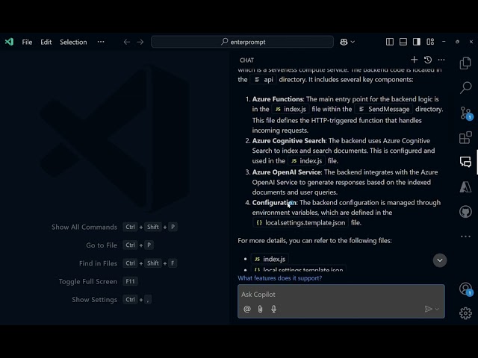Screen dimensions: 478x358
Task: Open the File menu
Action: tap(27, 42)
